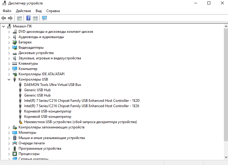Open the Справка menu

click(x=53, y=11)
